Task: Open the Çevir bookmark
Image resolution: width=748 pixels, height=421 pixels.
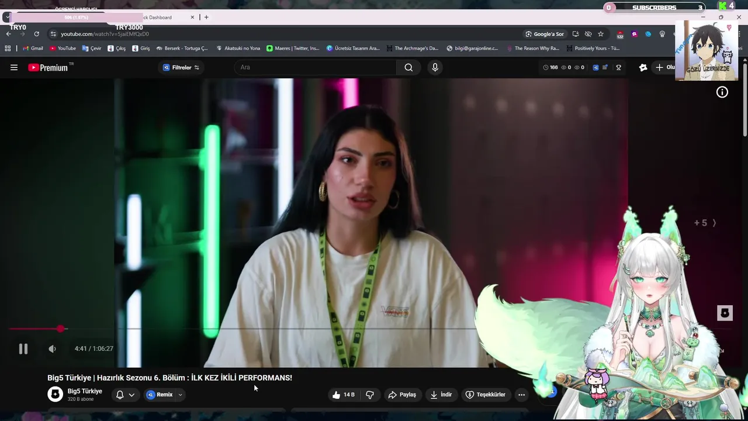Action: tap(92, 49)
